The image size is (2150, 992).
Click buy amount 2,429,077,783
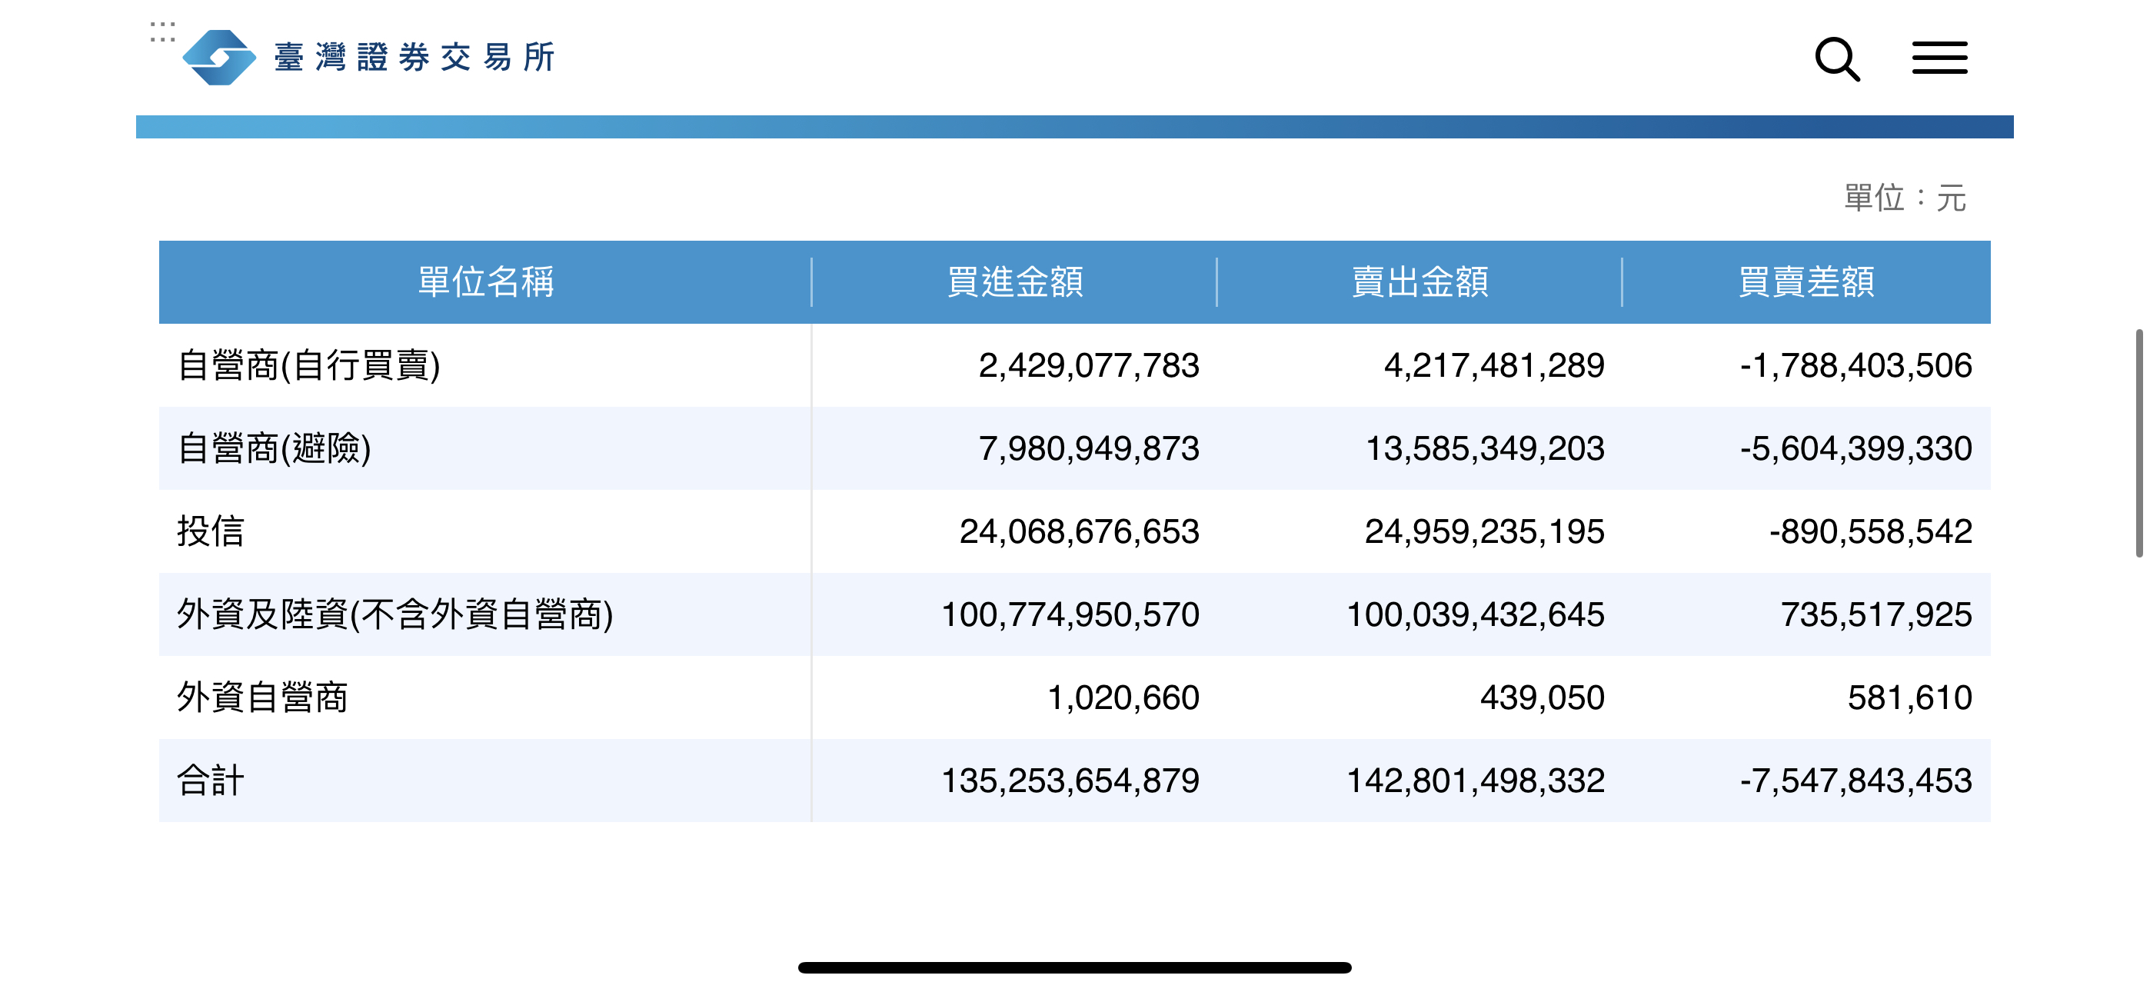pyautogui.click(x=1088, y=366)
